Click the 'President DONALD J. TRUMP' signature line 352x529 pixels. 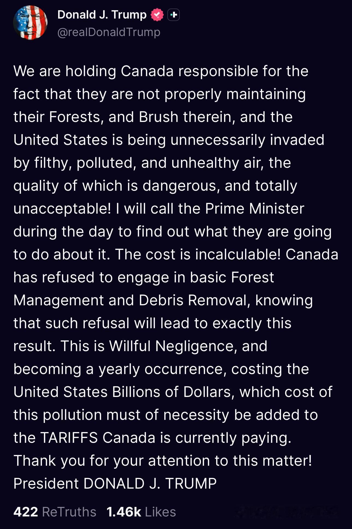(115, 483)
